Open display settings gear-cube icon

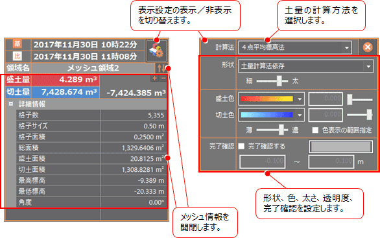(x=156, y=51)
